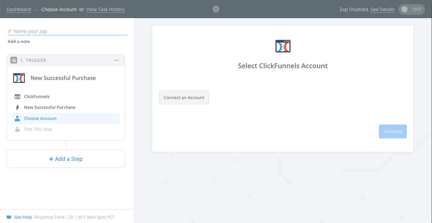Click the Choose Account breadcrumb text
Image resolution: width=432 pixels, height=223 pixels.
[x=59, y=9]
